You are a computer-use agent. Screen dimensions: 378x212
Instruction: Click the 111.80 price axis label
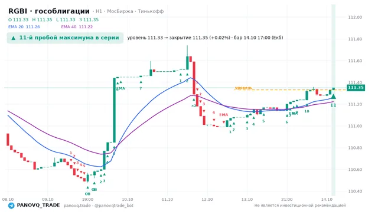355,39
